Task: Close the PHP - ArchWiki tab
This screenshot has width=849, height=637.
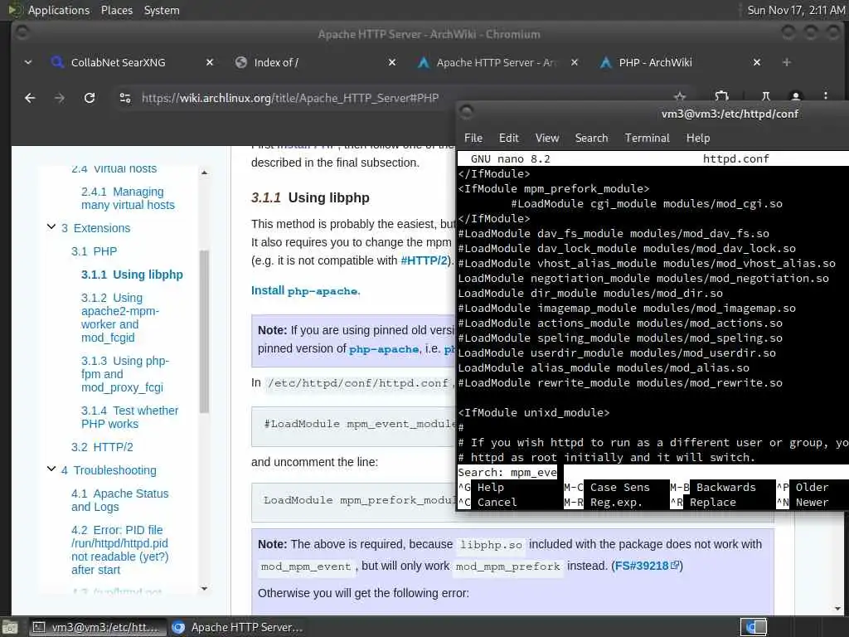Action: point(757,63)
